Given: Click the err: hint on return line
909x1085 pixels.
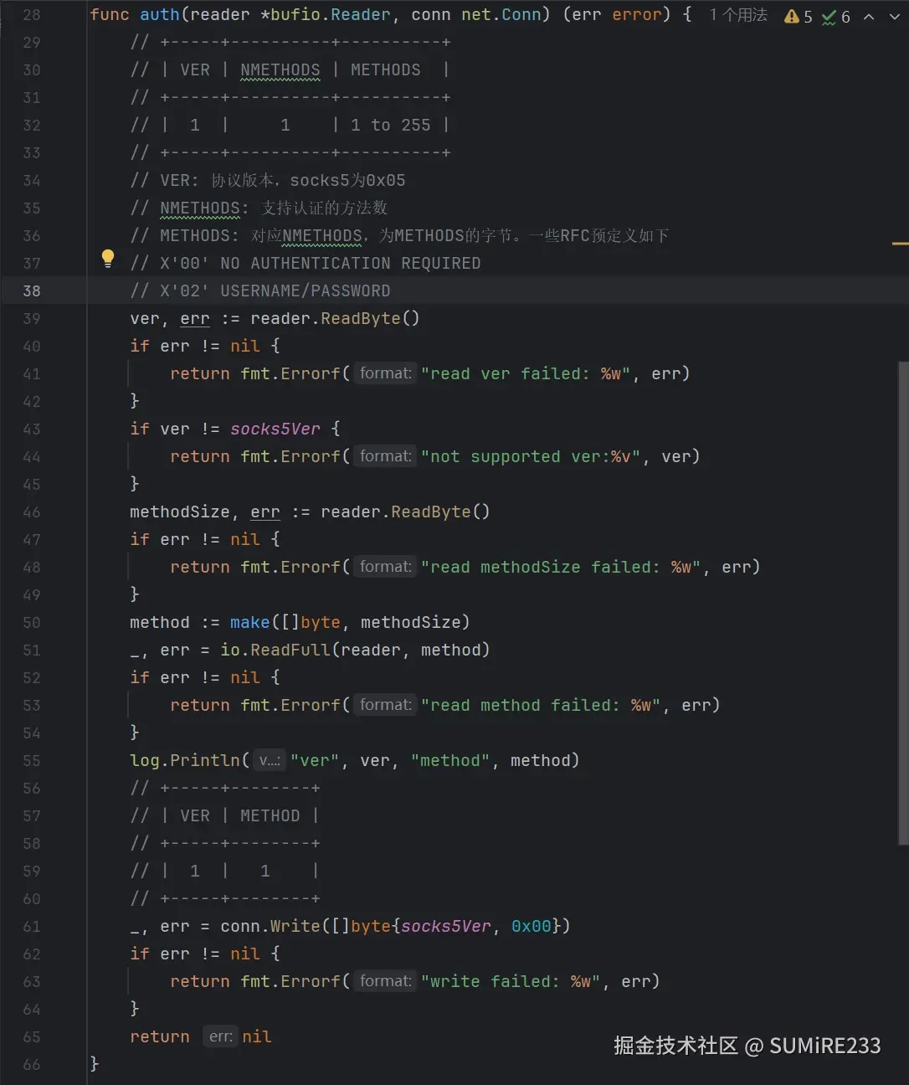Looking at the screenshot, I should 220,1036.
